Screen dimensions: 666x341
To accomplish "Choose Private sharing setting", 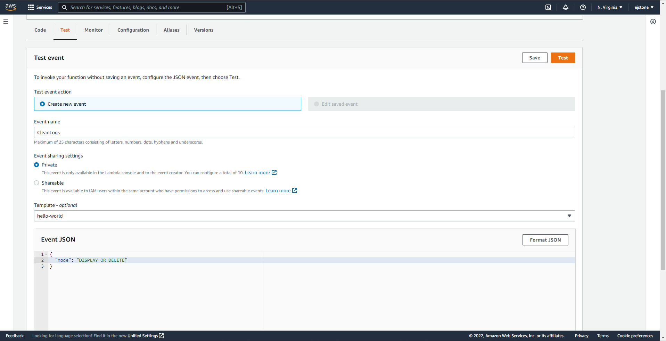I will click(36, 165).
